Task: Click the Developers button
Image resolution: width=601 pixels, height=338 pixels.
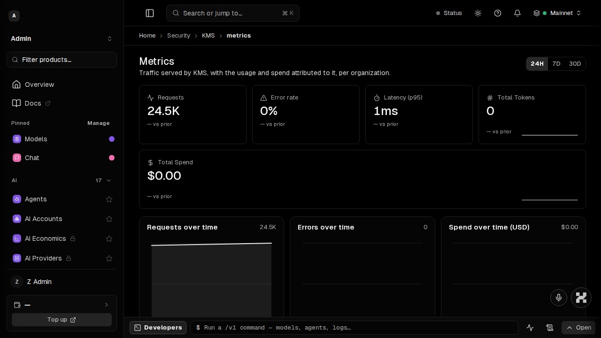Action: pyautogui.click(x=158, y=328)
